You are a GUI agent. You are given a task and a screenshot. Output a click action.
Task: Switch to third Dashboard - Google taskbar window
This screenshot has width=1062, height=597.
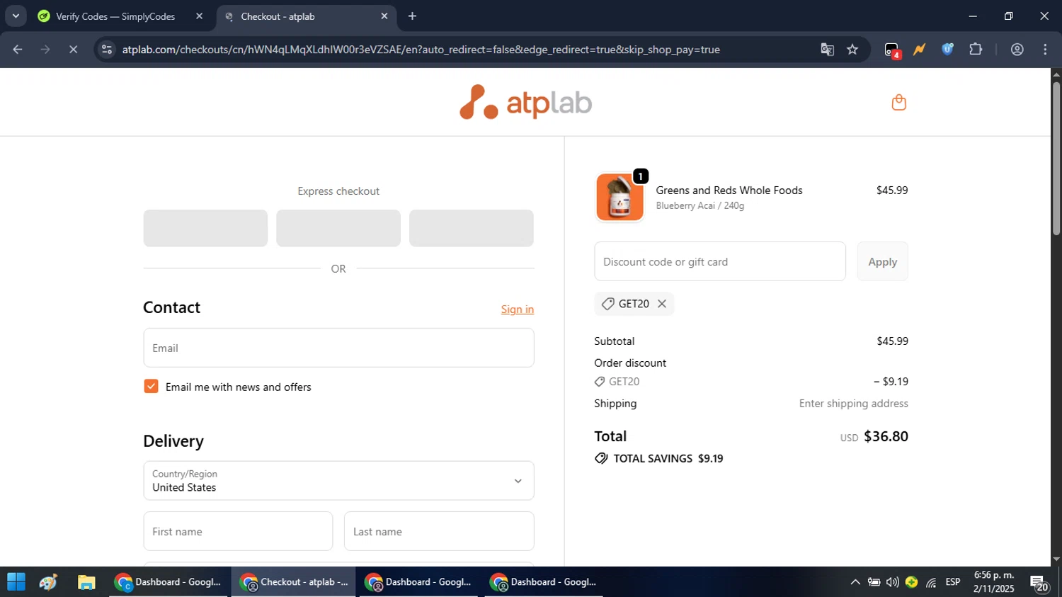click(x=544, y=582)
